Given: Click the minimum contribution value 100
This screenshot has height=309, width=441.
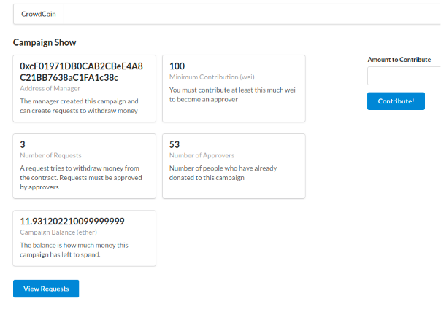Looking at the screenshot, I should tap(177, 66).
